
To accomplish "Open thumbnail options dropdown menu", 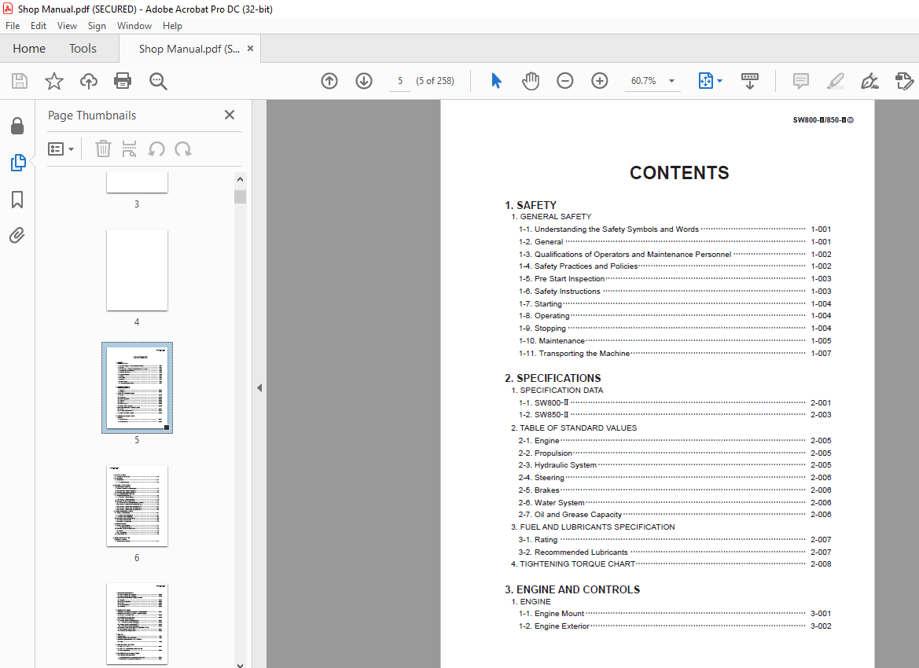I will pyautogui.click(x=61, y=149).
